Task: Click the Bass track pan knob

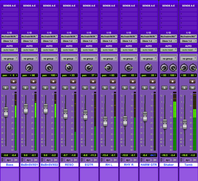Action: [x=9, y=68]
